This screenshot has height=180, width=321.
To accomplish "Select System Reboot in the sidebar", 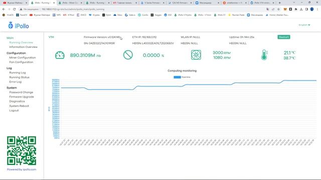I will pyautogui.click(x=19, y=106).
